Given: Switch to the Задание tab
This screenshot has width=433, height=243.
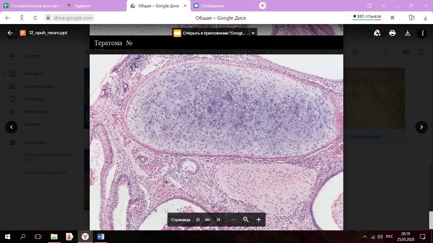Looking at the screenshot, I should (x=95, y=6).
